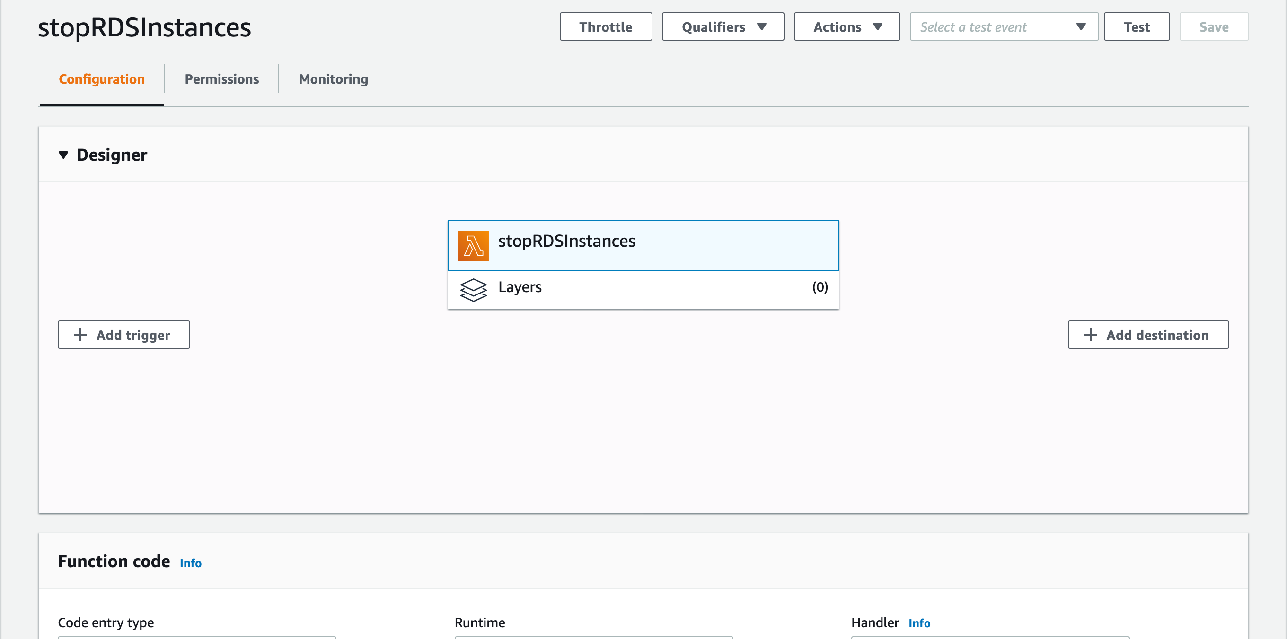Viewport: 1287px width, 639px height.
Task: Click the orange Lambda function icon
Action: (x=473, y=245)
